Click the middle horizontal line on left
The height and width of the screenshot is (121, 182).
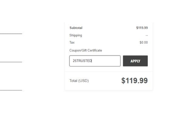tap(11, 62)
